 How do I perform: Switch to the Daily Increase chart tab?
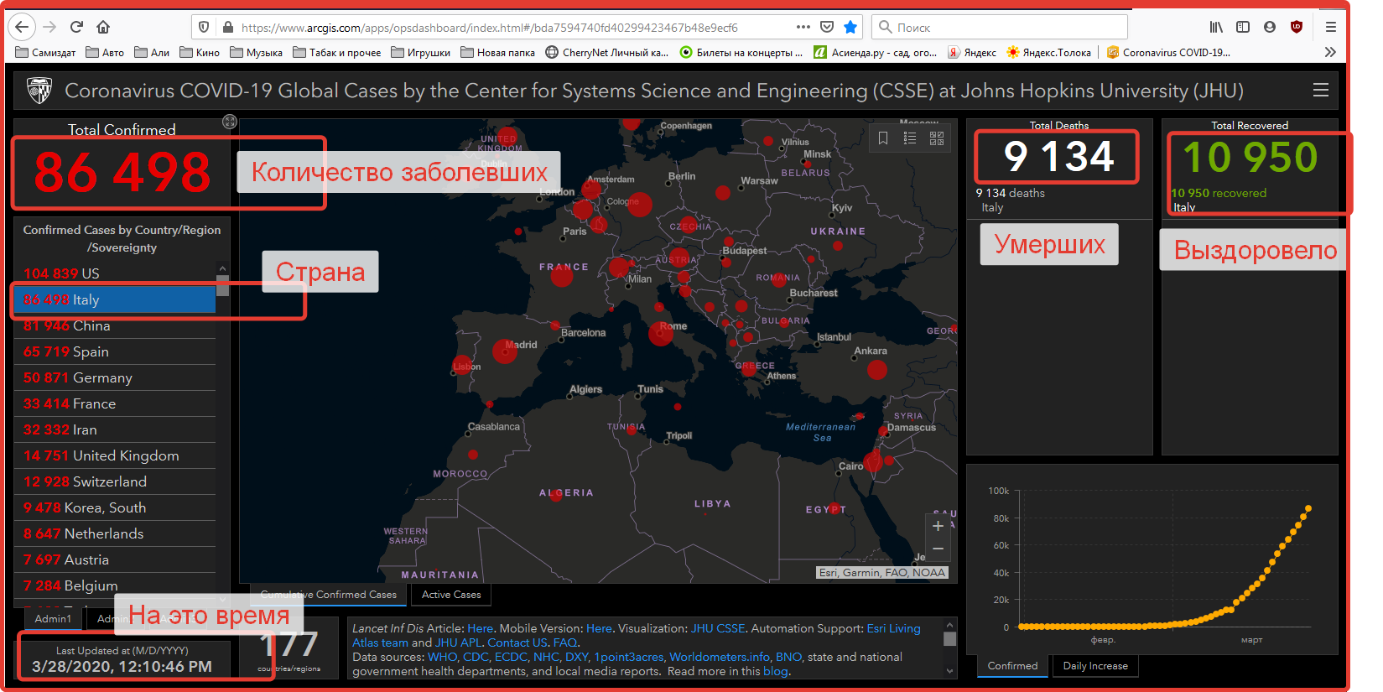[x=1094, y=666]
